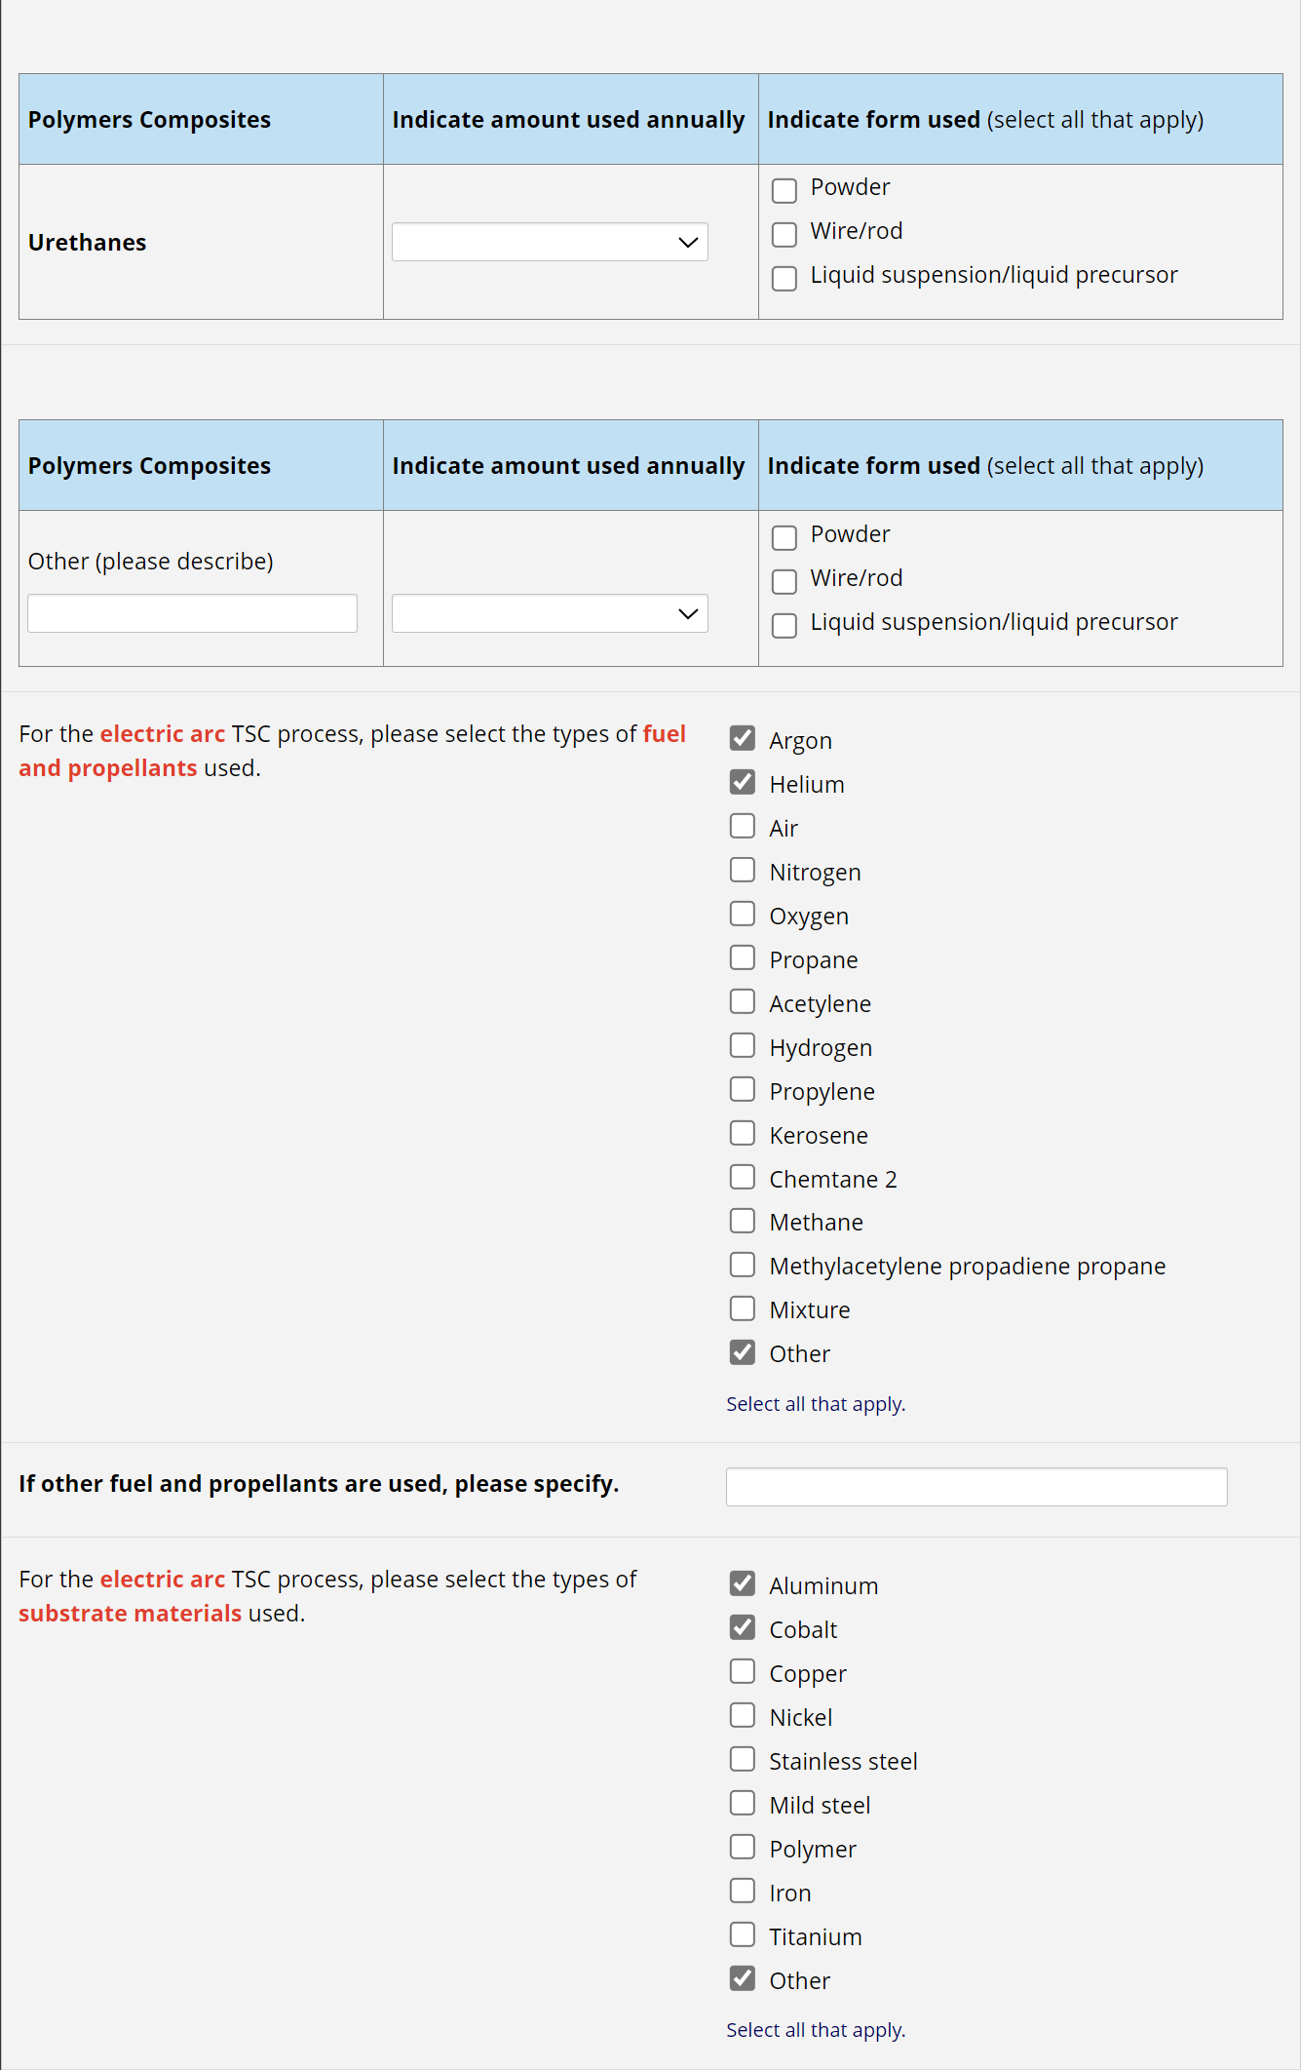Open the amount dropdown in Other polymers row
Viewport: 1301px width, 2070px height.
click(550, 613)
